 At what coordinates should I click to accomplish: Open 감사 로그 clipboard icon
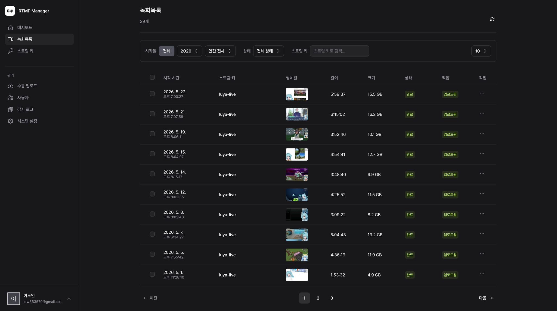click(x=11, y=109)
